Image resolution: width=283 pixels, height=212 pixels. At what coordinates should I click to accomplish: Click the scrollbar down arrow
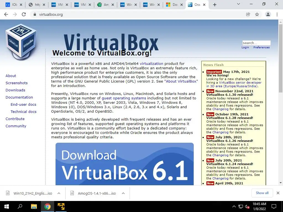[281, 183]
